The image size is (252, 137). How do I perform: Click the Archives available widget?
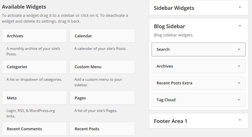[x=34, y=36]
